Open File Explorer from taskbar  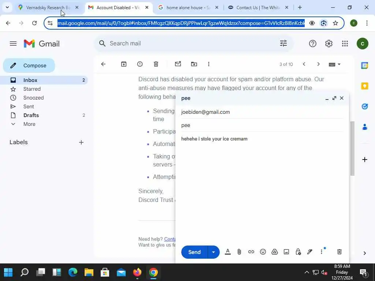tap(89, 272)
